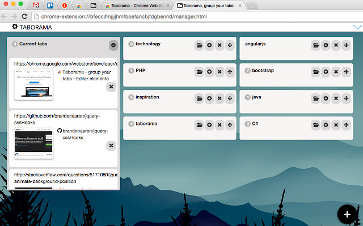Screen dimensions: 363x226
Task: Click the plus circle icon on PHP group
Action: pyautogui.click(x=209, y=72)
